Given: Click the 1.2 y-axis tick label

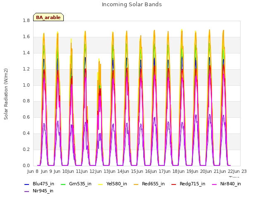Looking at the screenshot, I should pyautogui.click(x=26, y=69).
